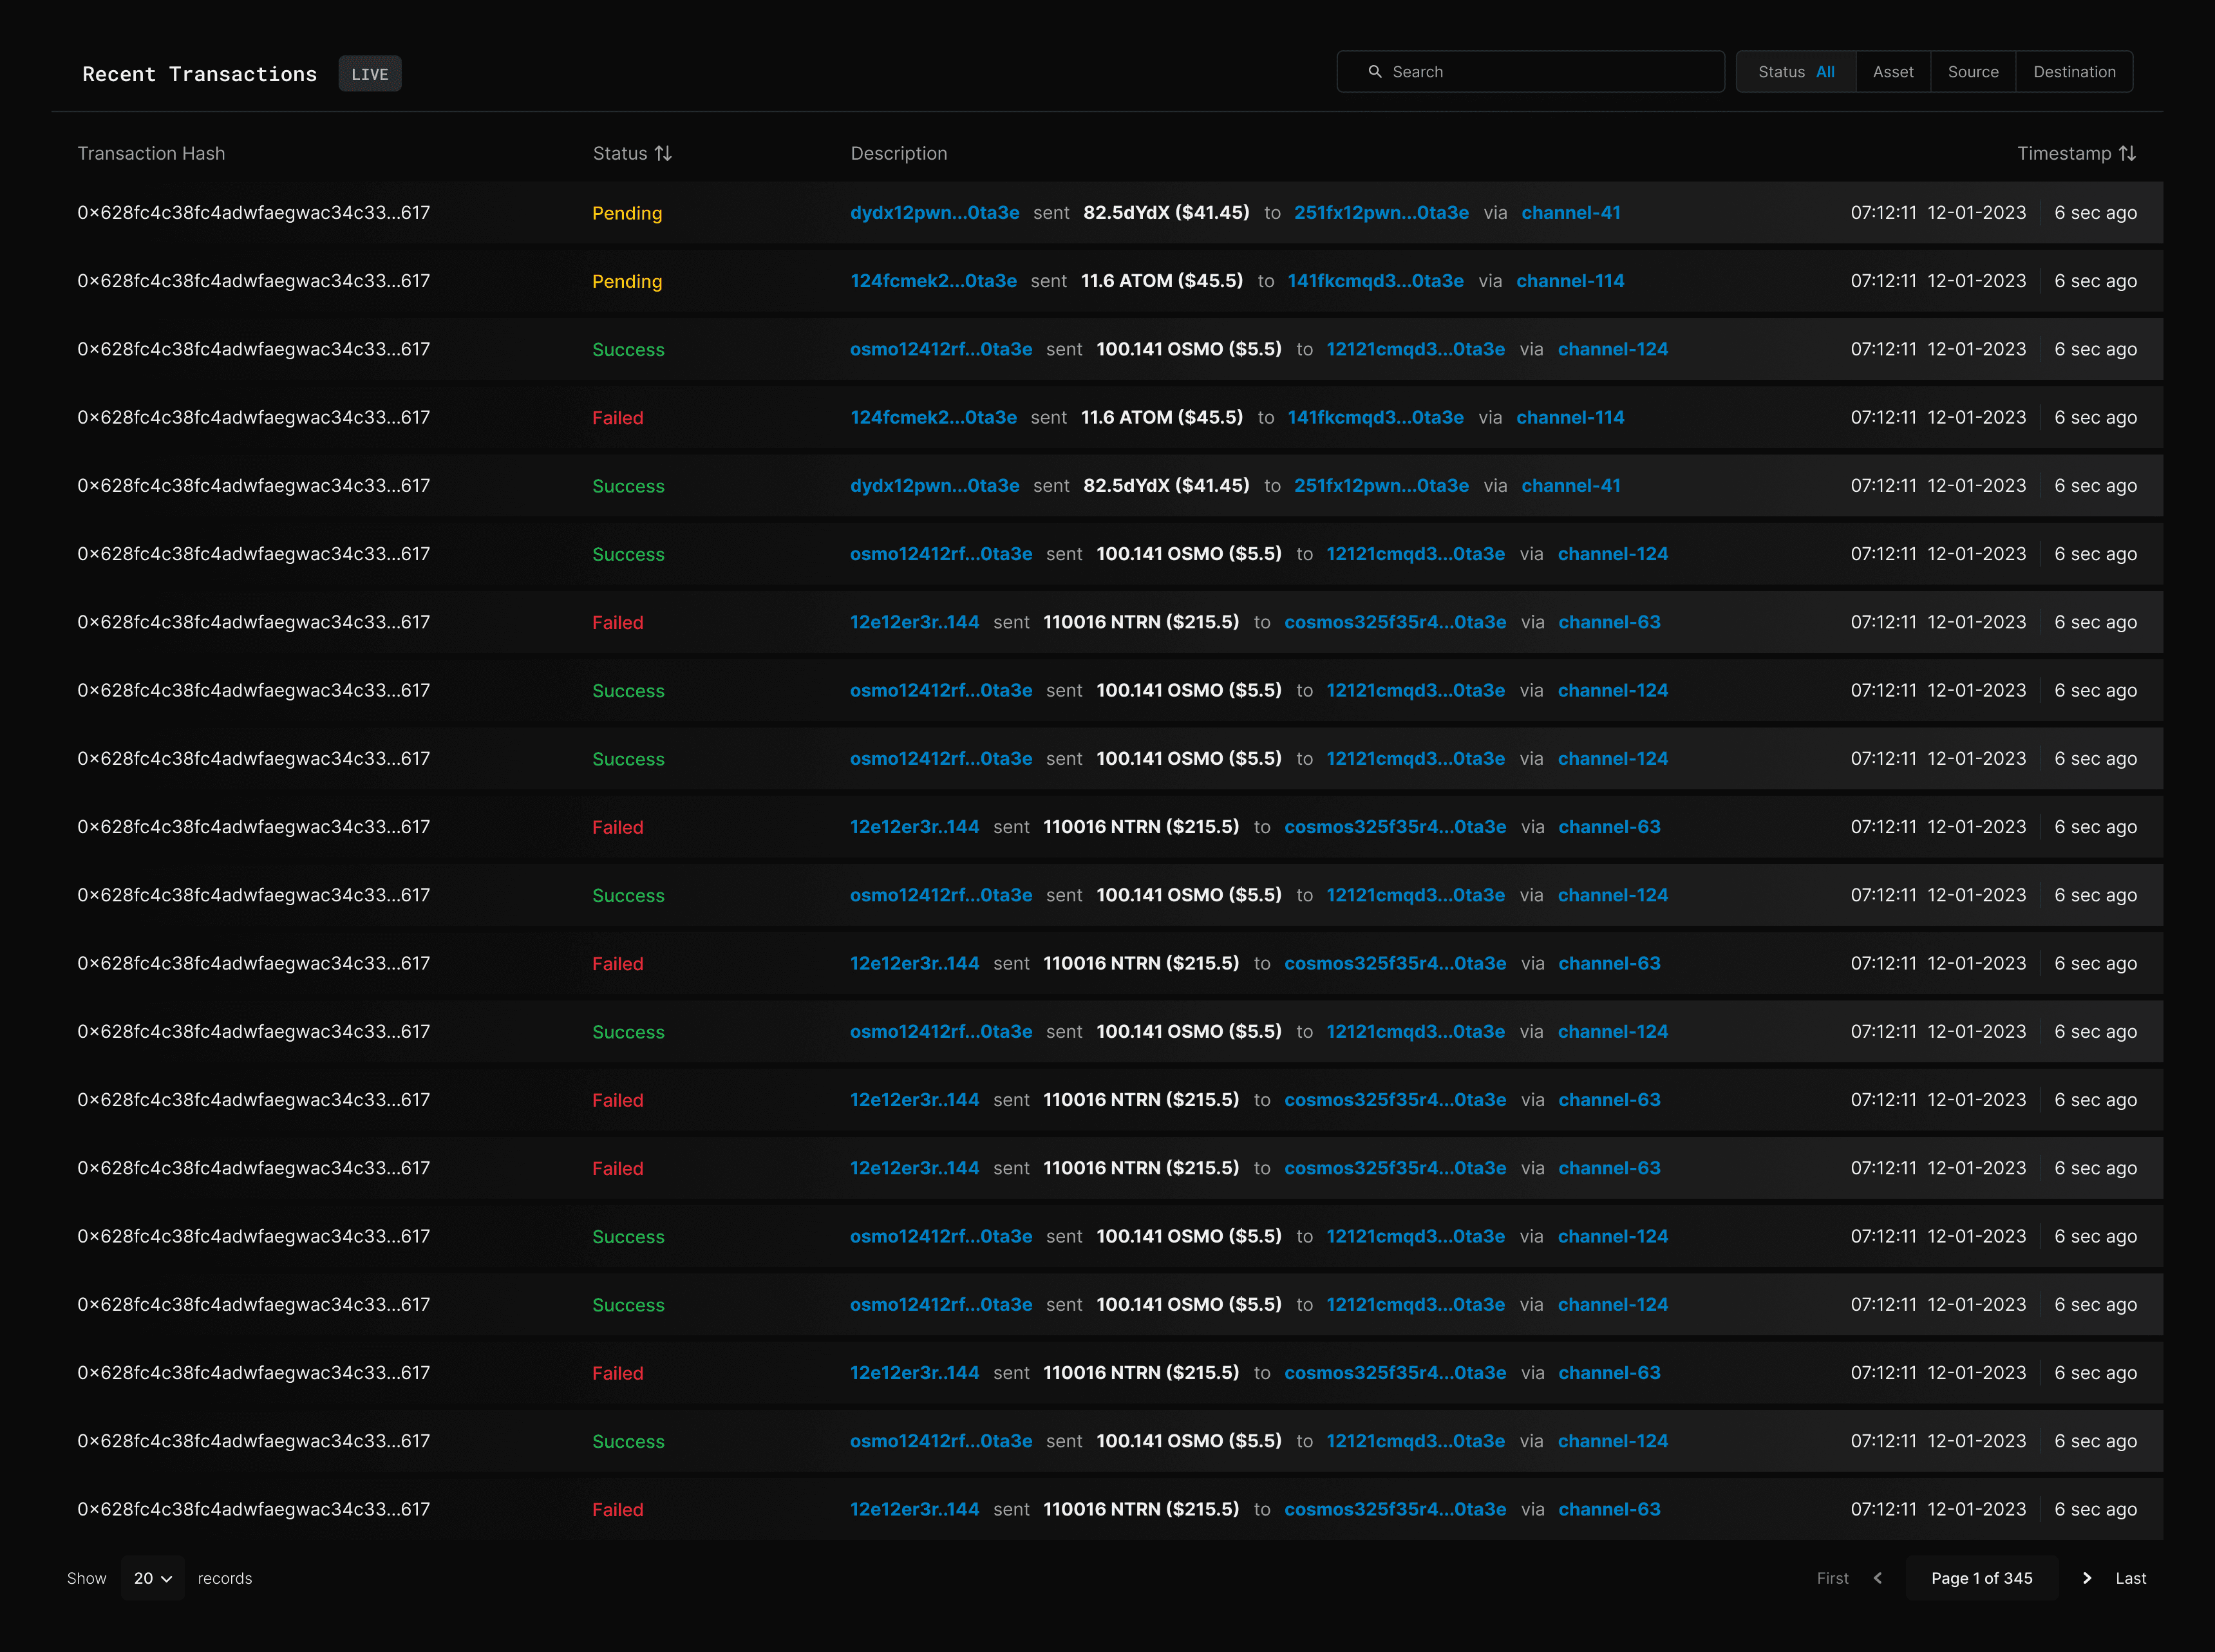Open the Status All filter

(1796, 72)
